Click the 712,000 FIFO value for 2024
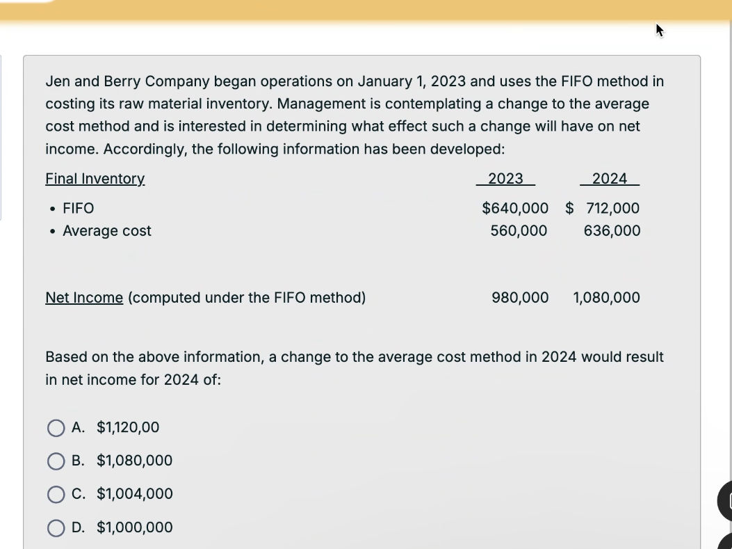Image resolution: width=732 pixels, height=549 pixels. click(612, 208)
